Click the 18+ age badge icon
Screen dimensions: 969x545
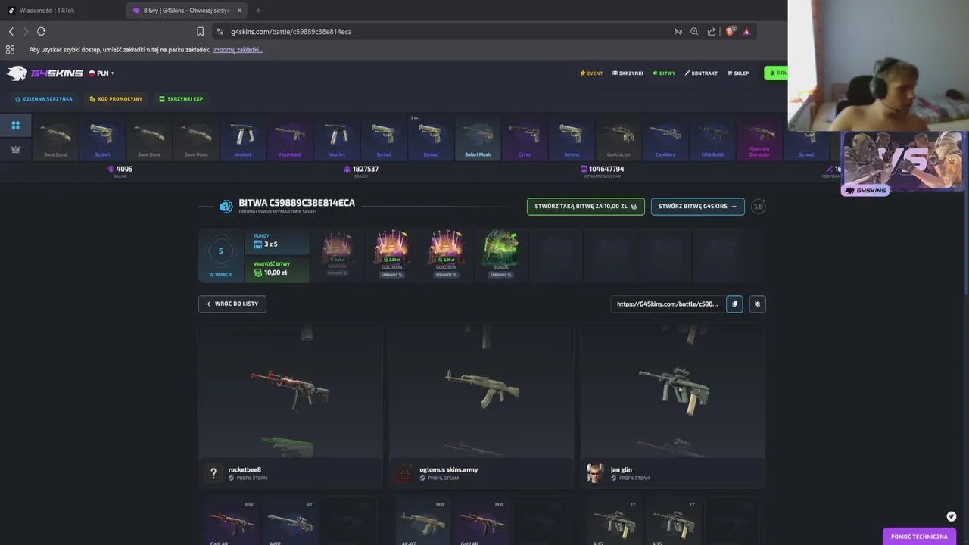[x=759, y=207]
